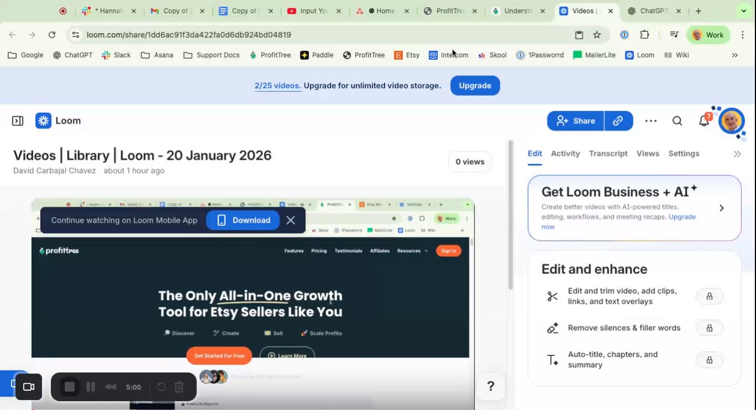This screenshot has height=410, width=756.
Task: Switch to the ProfitTree browser tab
Action: coord(451,11)
